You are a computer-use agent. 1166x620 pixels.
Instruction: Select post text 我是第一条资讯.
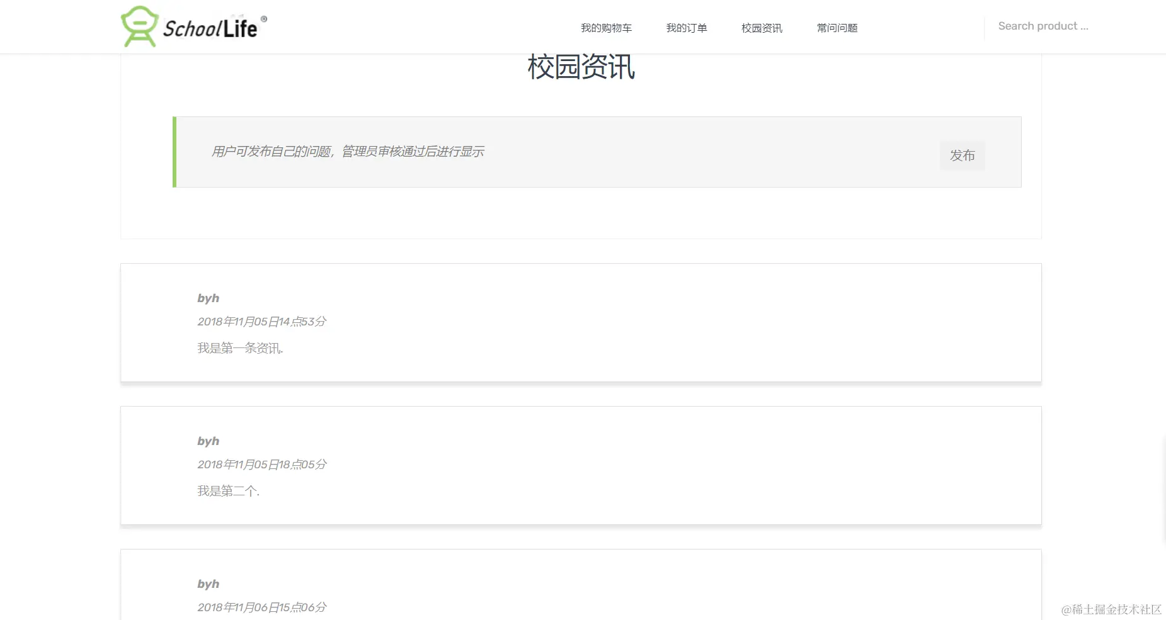pos(239,348)
